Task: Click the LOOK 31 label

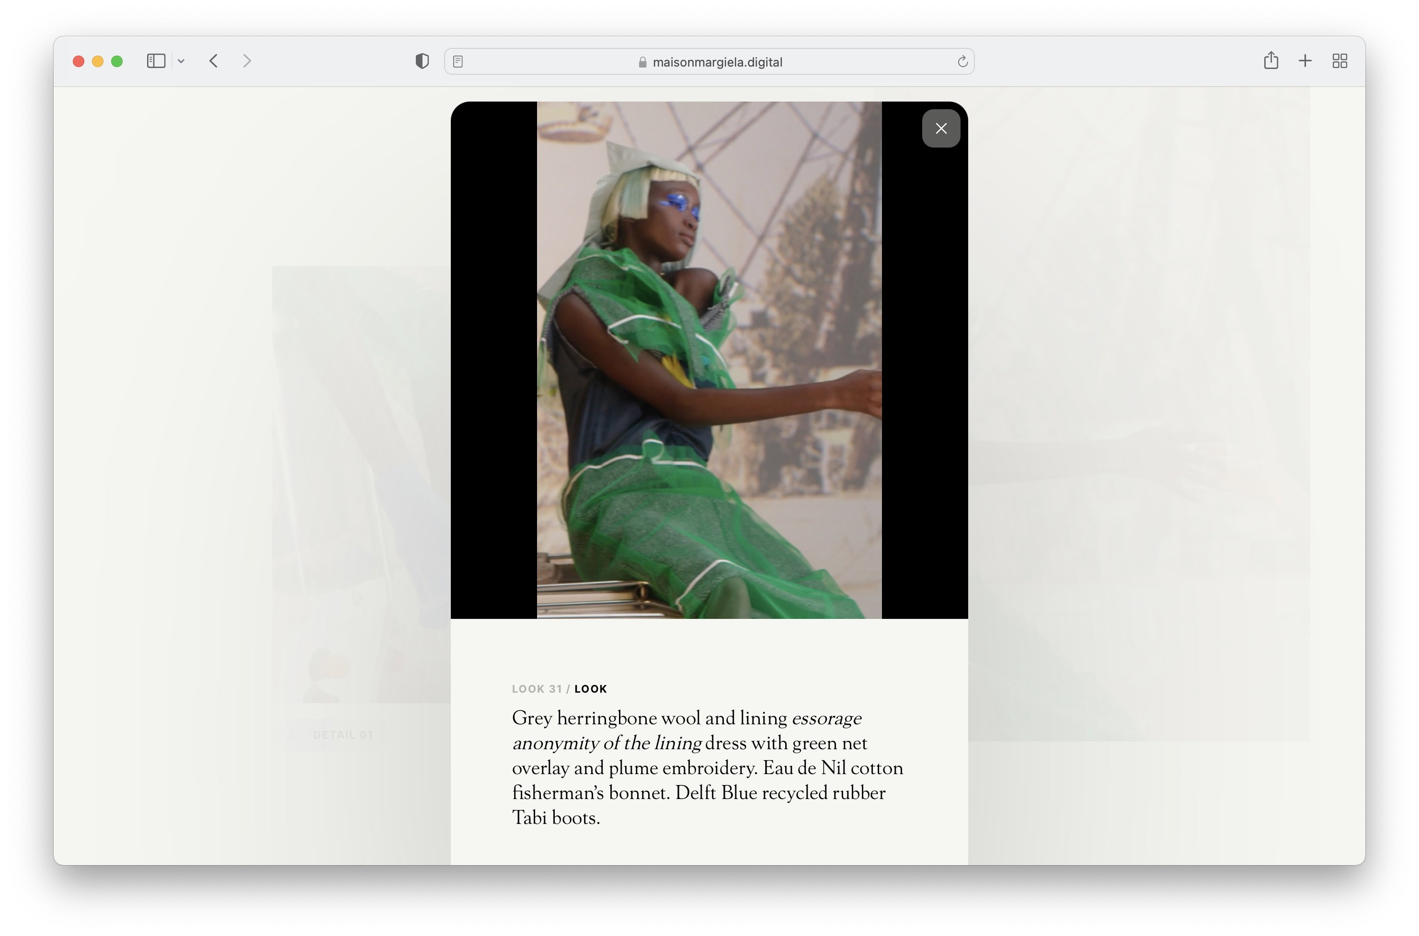Action: pos(537,689)
